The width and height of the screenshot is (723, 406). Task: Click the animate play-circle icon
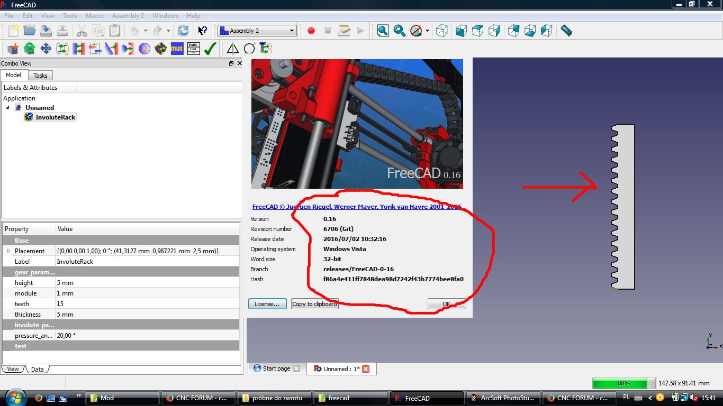coord(144,49)
